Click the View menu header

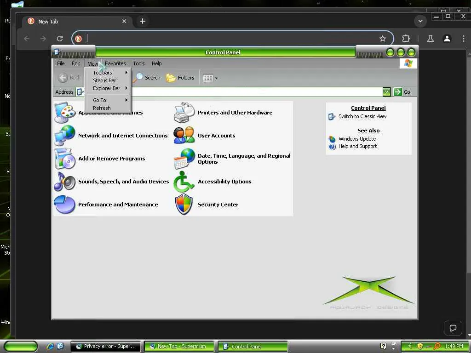pos(93,63)
